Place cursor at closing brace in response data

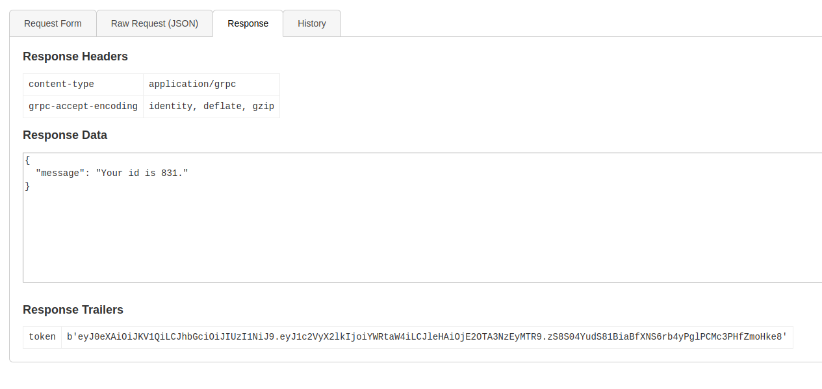(27, 186)
